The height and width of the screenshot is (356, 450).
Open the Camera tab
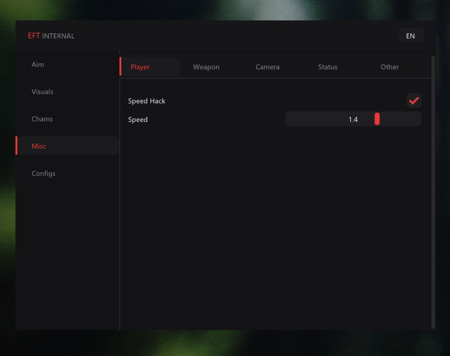click(267, 67)
